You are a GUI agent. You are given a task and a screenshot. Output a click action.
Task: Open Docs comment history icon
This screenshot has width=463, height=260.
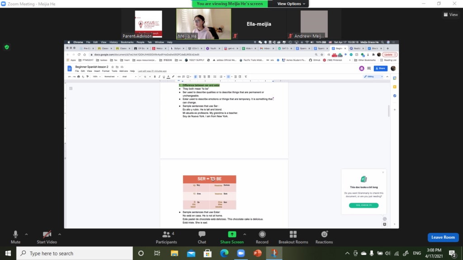tap(369, 69)
